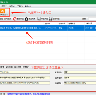The height and width of the screenshot is (96, 96).
Task: Open the 宝贝(G) menu
Action: (x=12, y=6)
